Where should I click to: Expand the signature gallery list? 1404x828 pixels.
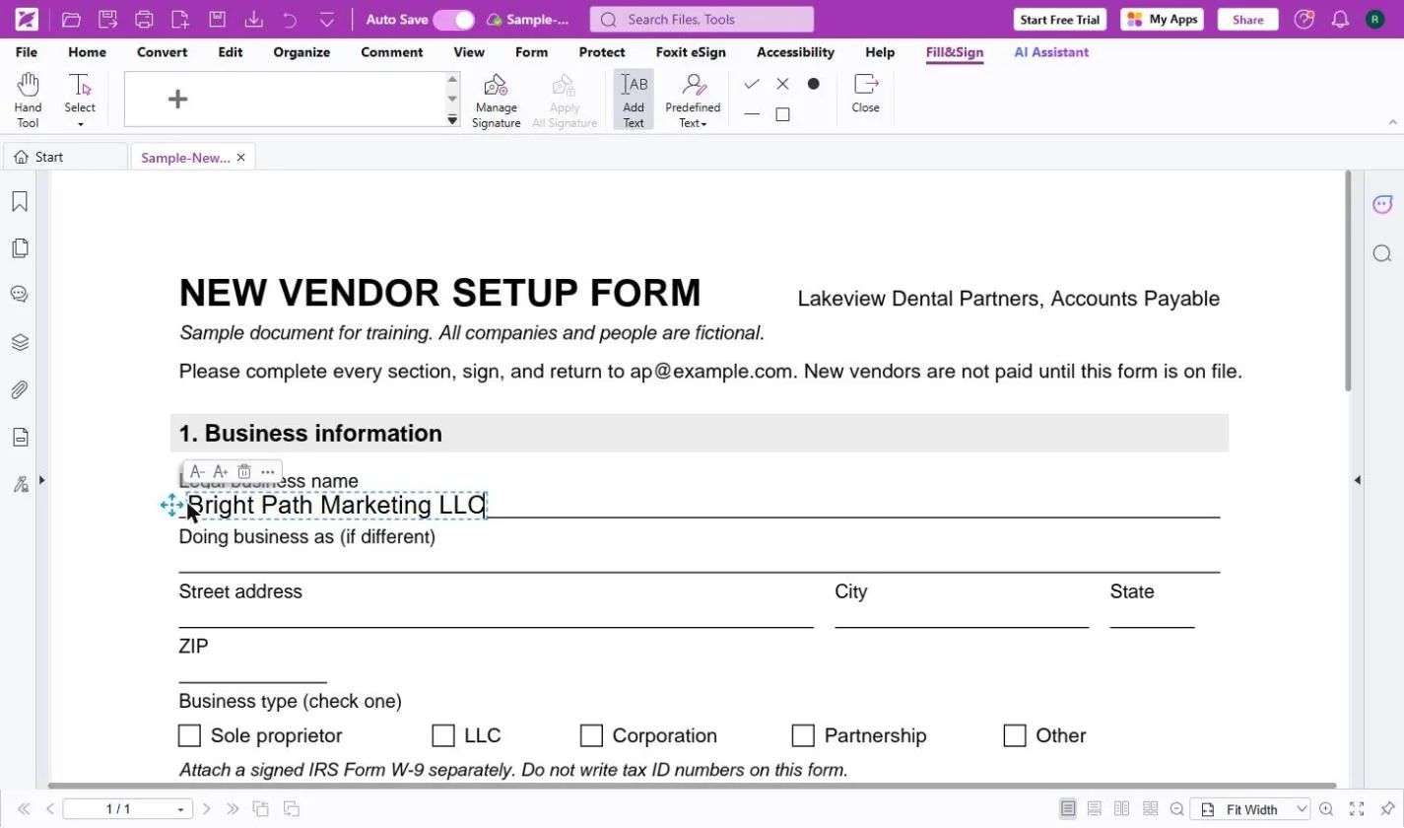452,119
